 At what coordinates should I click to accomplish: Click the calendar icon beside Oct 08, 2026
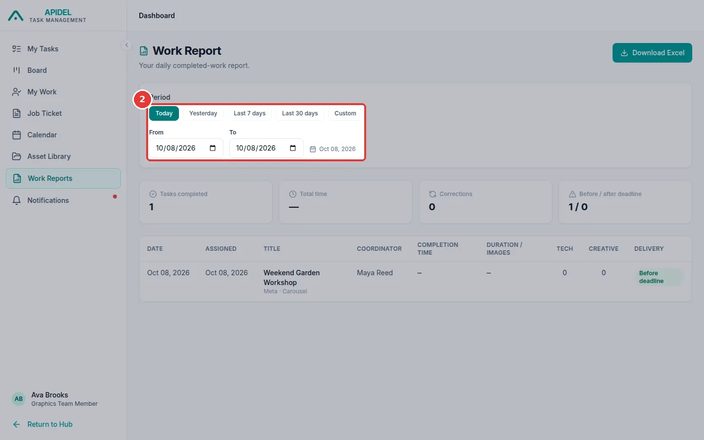(313, 149)
